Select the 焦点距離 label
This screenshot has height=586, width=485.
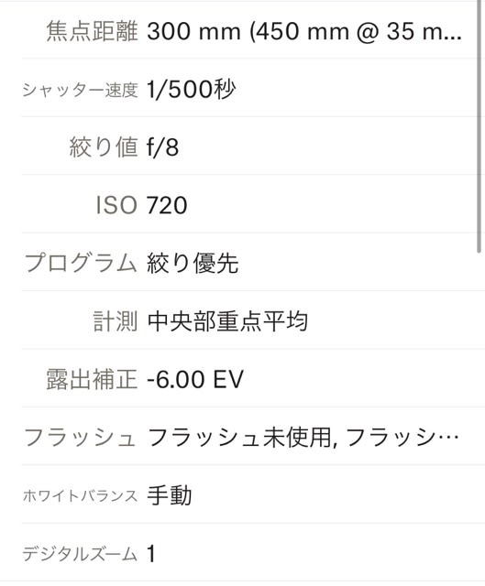coord(92,31)
